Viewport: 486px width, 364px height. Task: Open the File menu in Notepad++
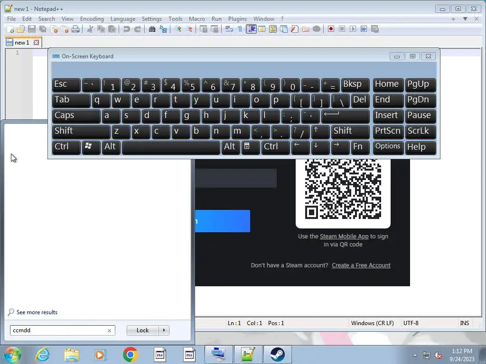(11, 19)
